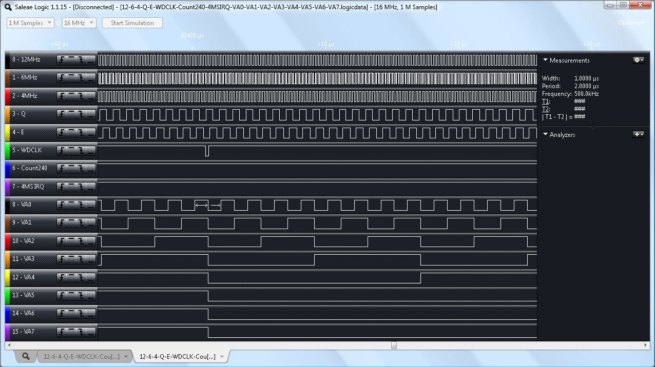The height and width of the screenshot is (367, 655).
Task: Set falling edge trigger on Count240 channel
Action: pyautogui.click(x=81, y=168)
